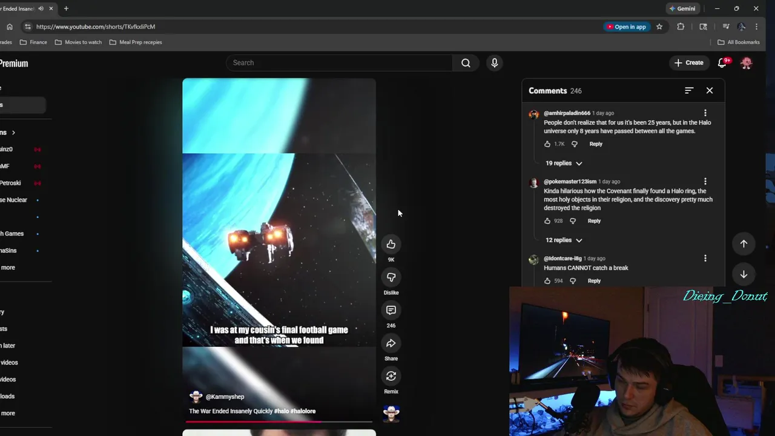
Task: Open the #halolore hashtag
Action: pos(303,411)
